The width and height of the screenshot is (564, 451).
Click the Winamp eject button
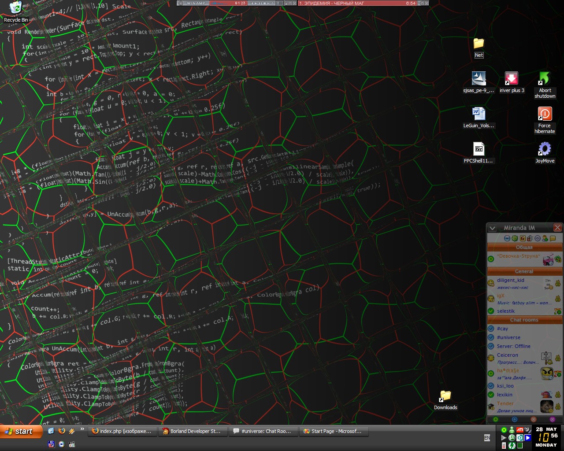point(273,3)
